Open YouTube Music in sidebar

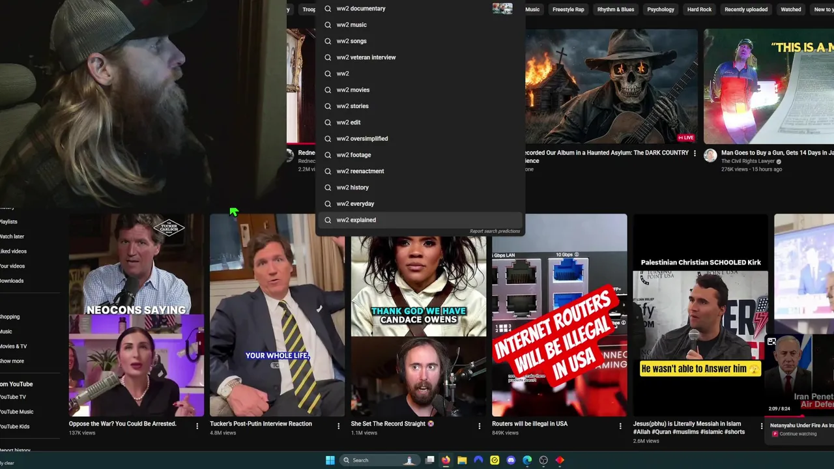[x=16, y=412]
